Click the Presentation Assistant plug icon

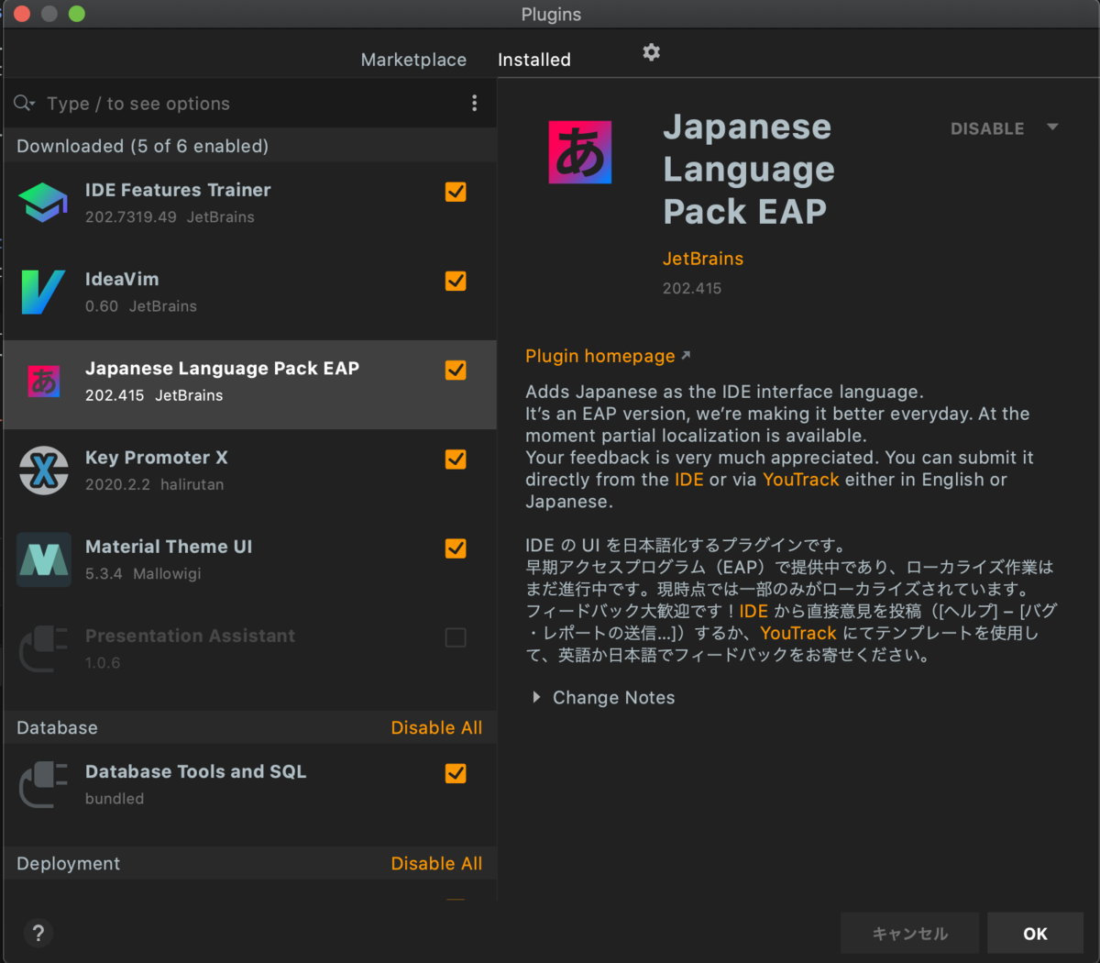click(x=43, y=648)
